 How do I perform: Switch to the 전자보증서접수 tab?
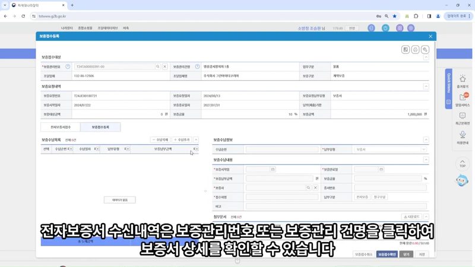coord(61,127)
